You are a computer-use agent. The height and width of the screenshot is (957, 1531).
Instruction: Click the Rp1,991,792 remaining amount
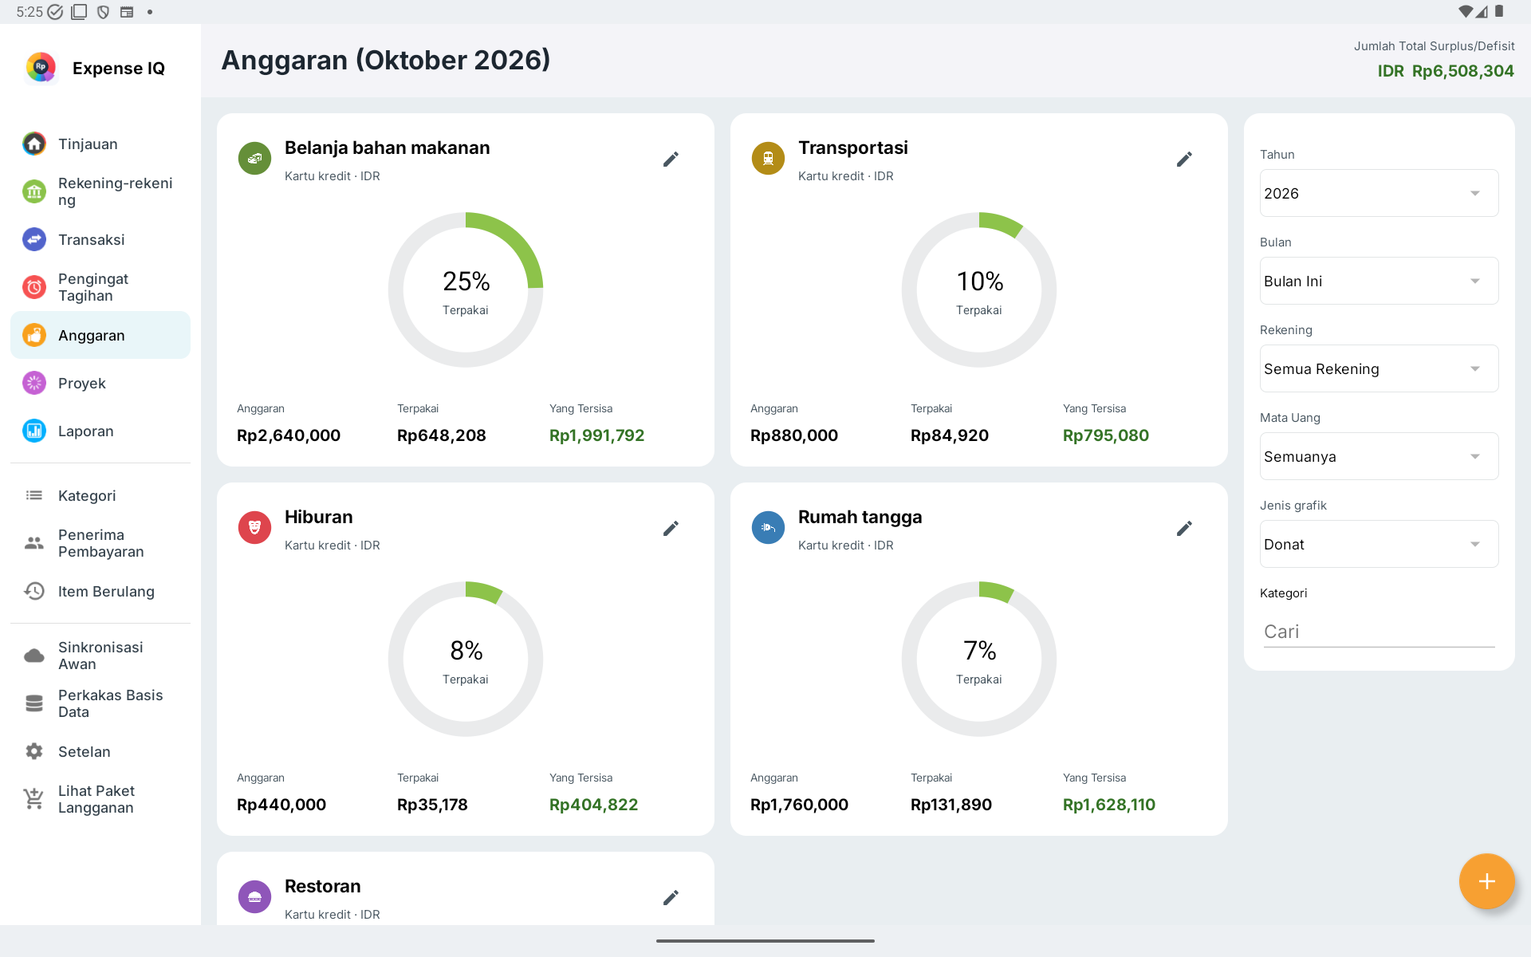596,435
